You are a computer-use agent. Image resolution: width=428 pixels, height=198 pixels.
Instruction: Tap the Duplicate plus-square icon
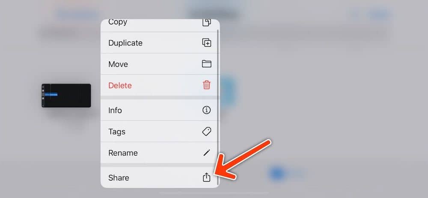(x=207, y=43)
